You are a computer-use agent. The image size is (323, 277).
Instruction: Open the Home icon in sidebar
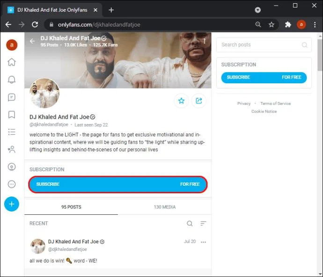[12, 62]
